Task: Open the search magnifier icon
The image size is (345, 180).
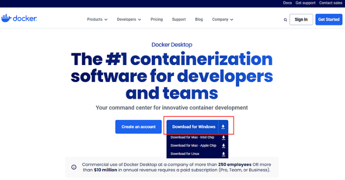Action: tap(285, 20)
